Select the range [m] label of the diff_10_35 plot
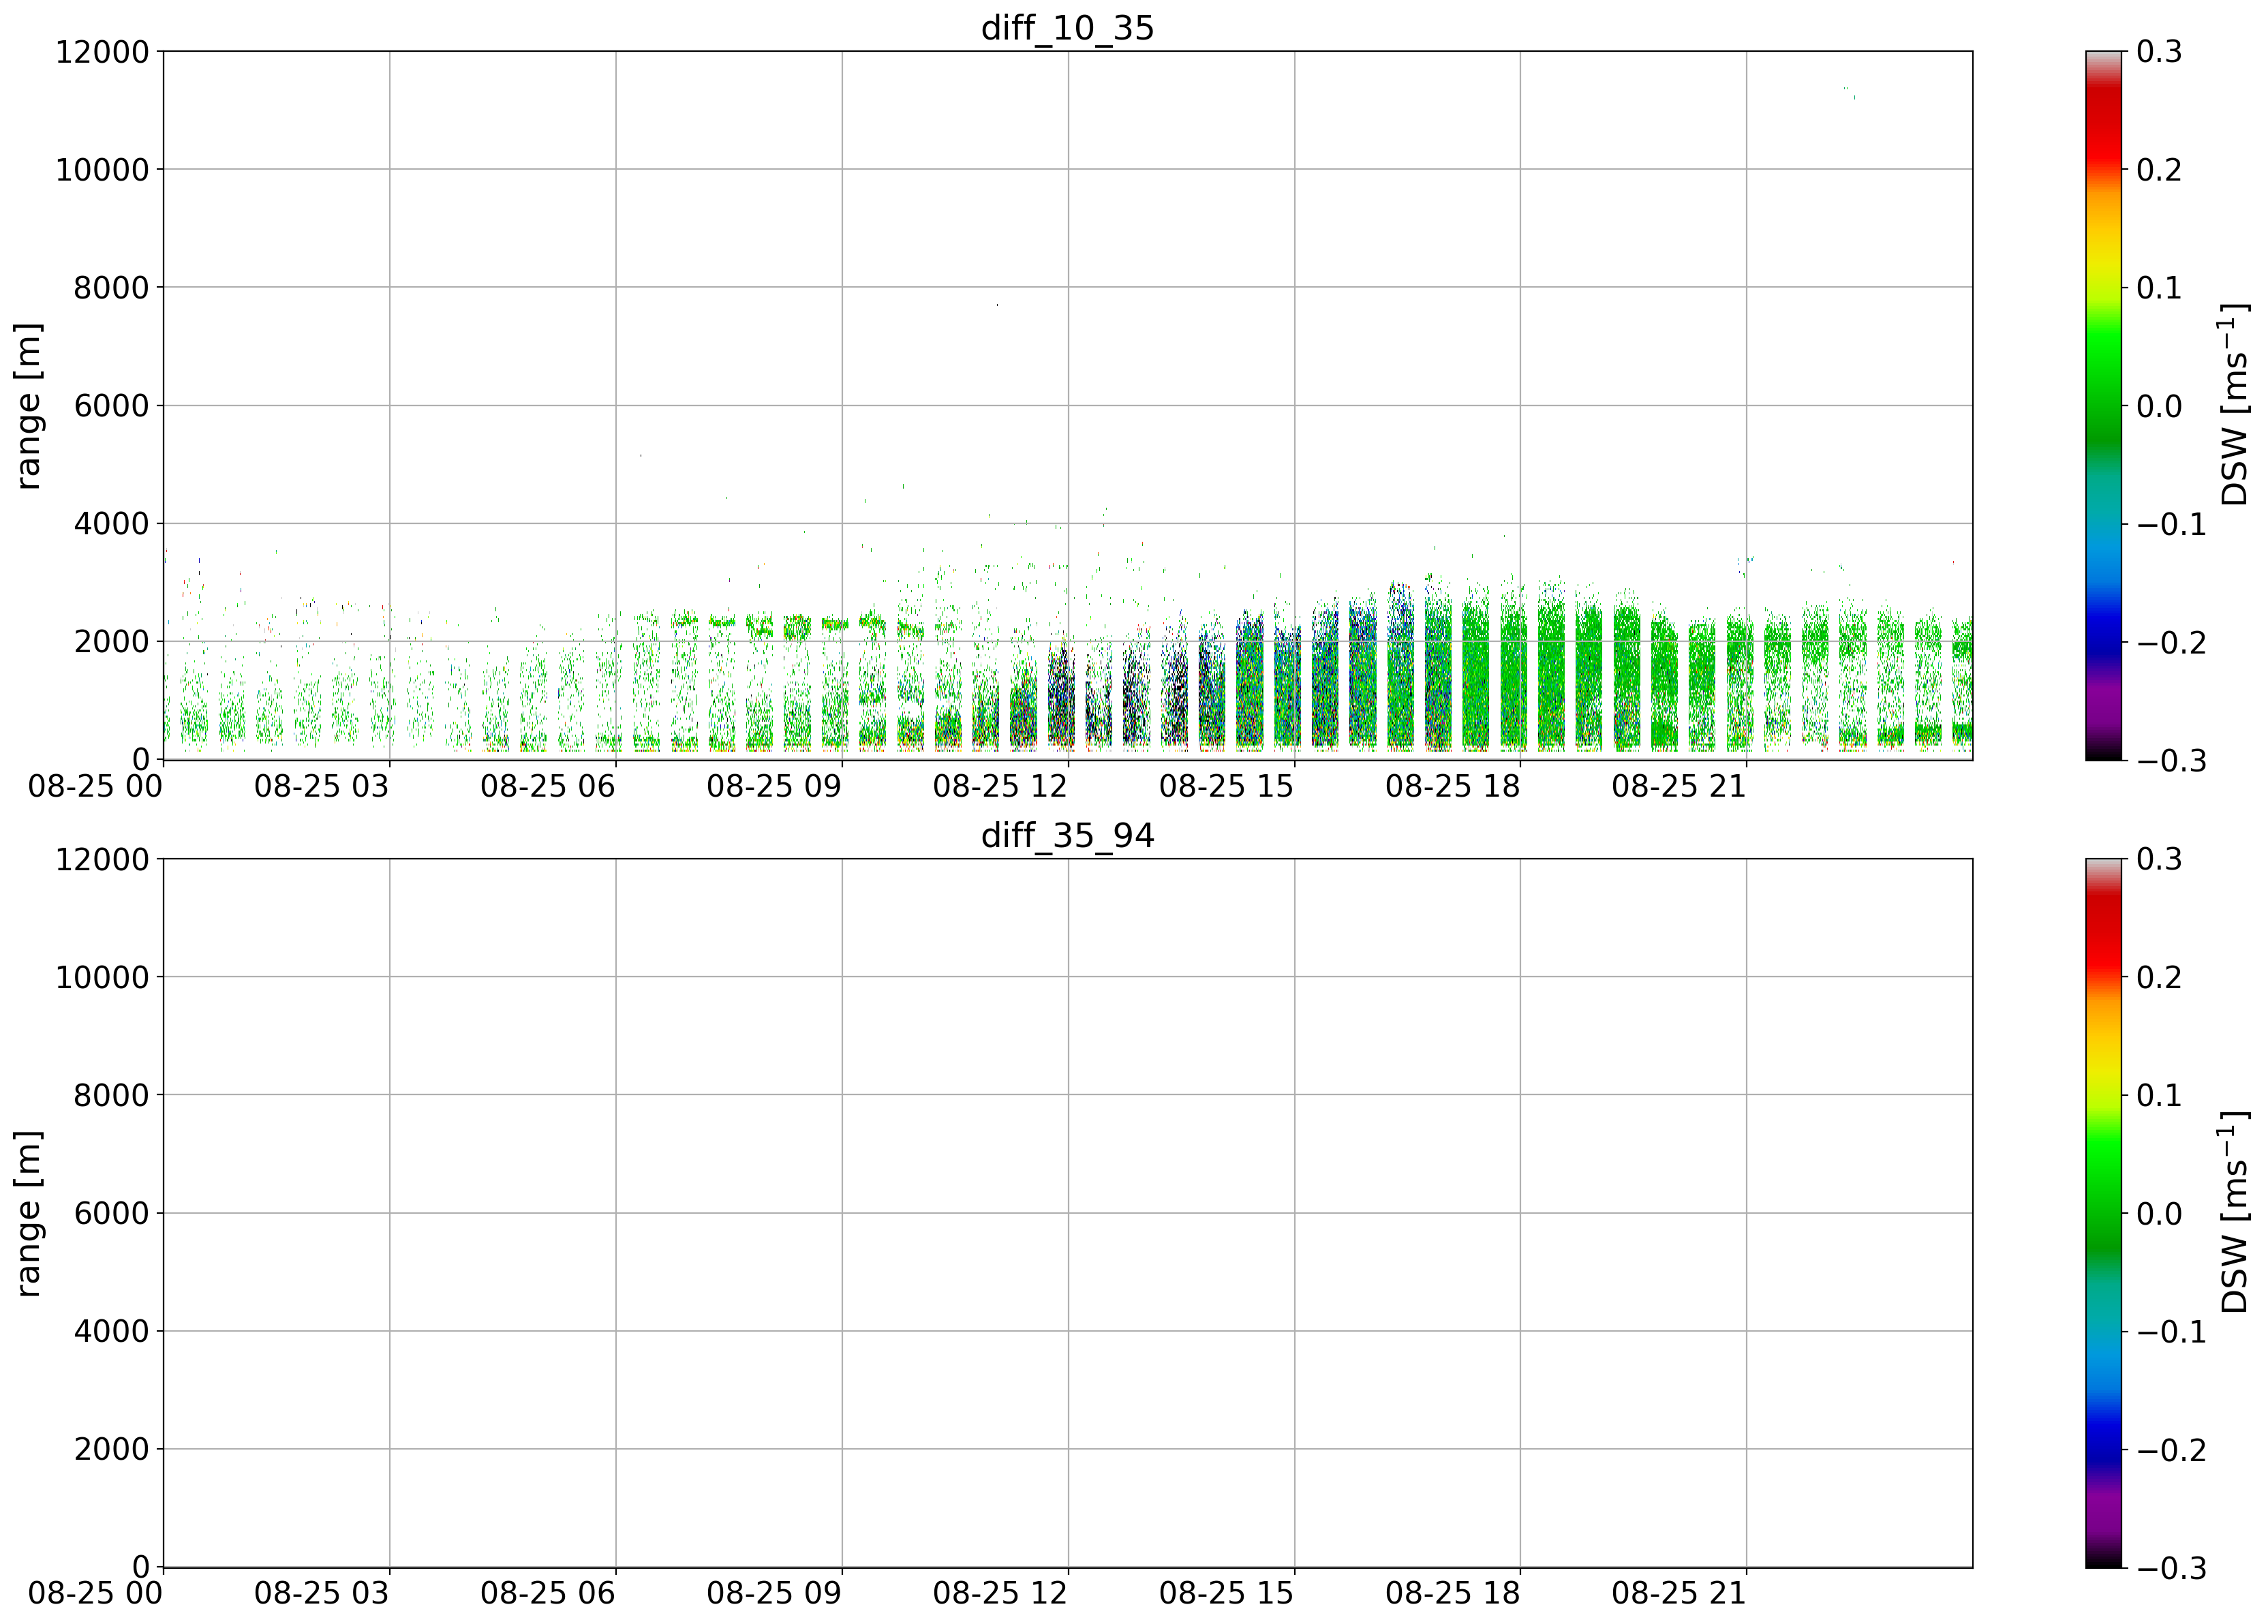This screenshot has width=2268, height=1624. [x=29, y=406]
